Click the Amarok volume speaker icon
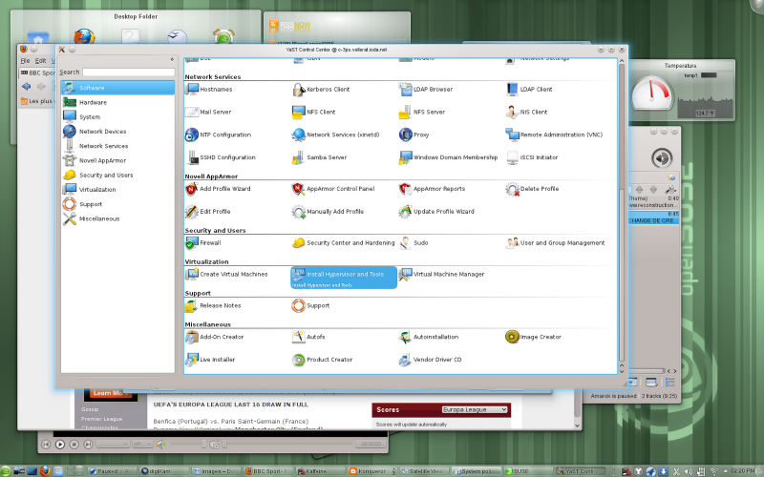764x477 pixels. click(662, 158)
